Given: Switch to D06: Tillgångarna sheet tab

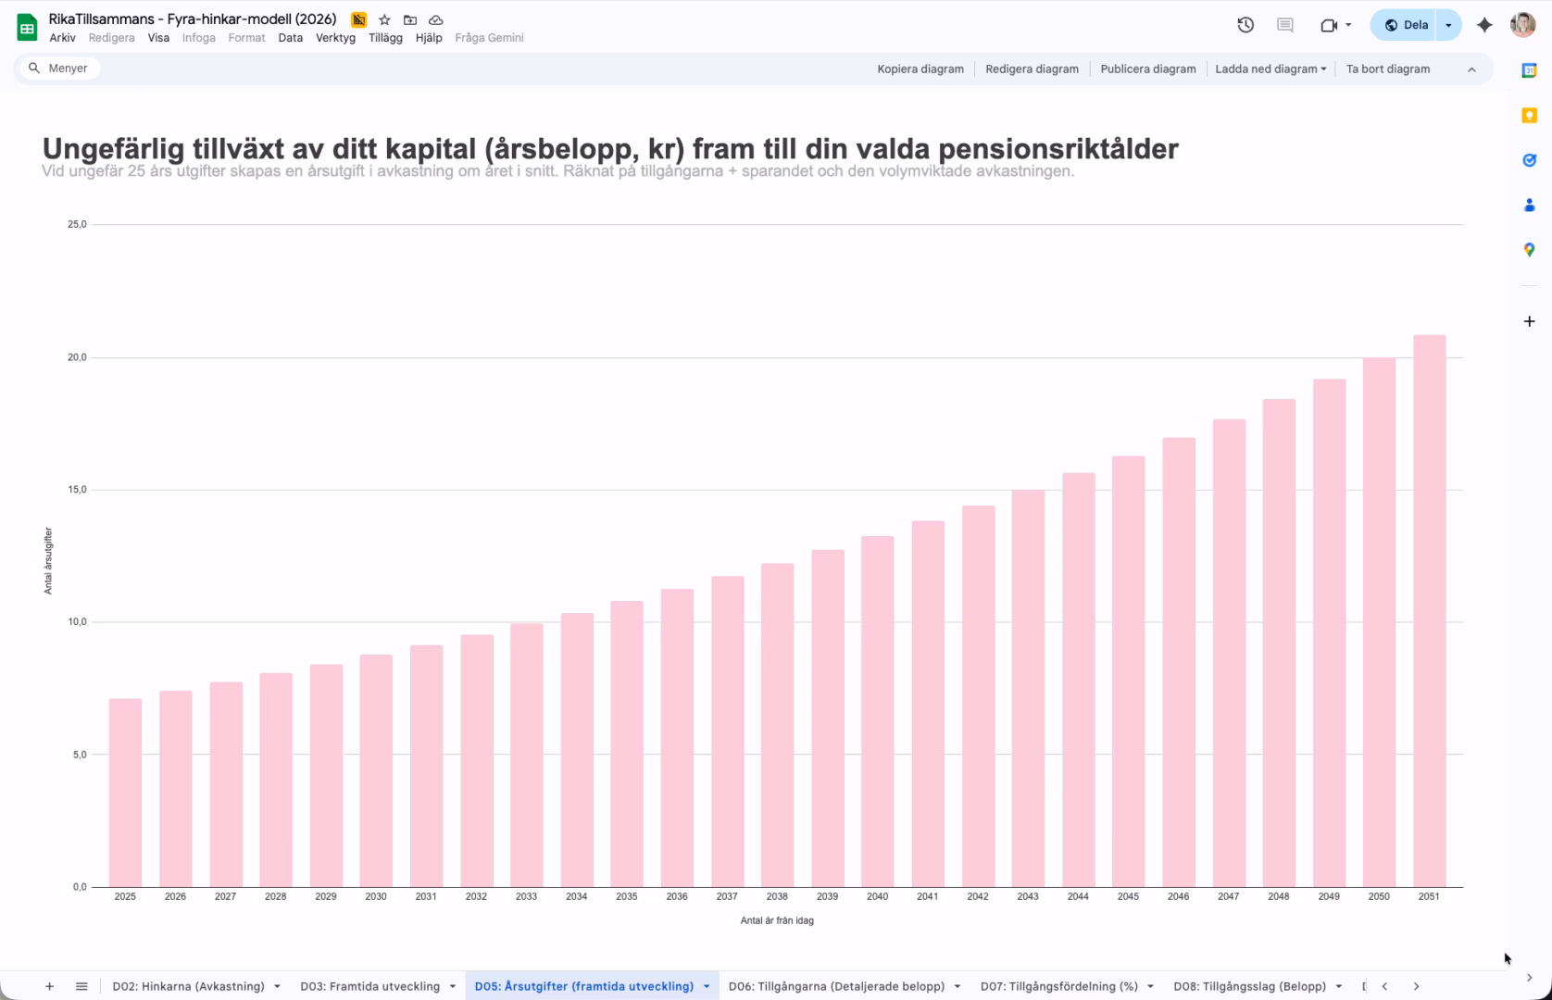Looking at the screenshot, I should (x=838, y=986).
